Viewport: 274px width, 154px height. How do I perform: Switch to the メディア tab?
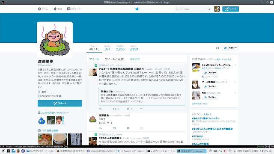tap(134, 59)
